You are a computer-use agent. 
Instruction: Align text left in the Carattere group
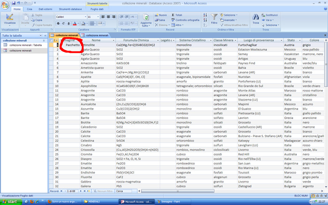[x=103, y=17]
